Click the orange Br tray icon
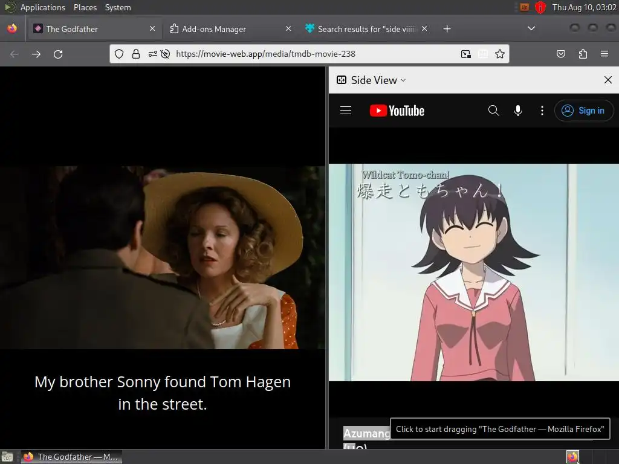 click(524, 7)
